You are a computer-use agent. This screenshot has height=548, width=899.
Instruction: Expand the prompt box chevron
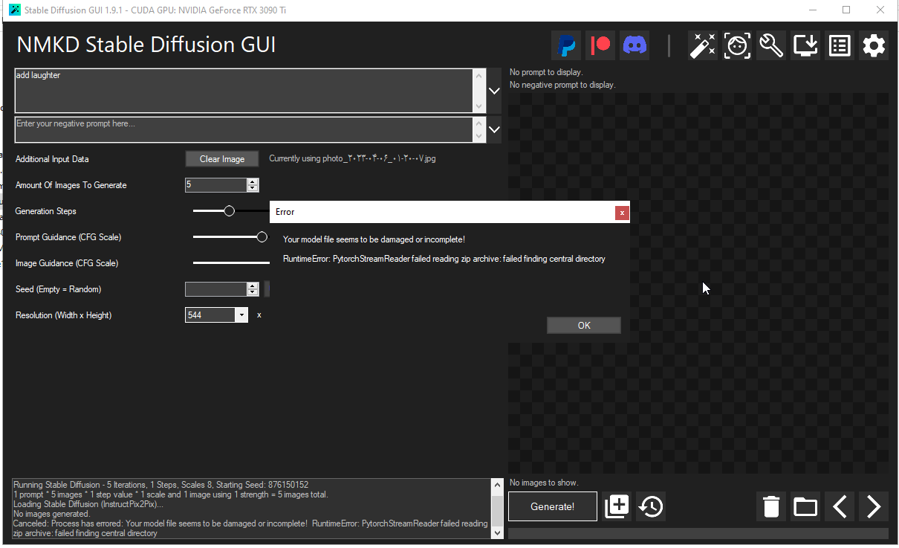pyautogui.click(x=495, y=91)
